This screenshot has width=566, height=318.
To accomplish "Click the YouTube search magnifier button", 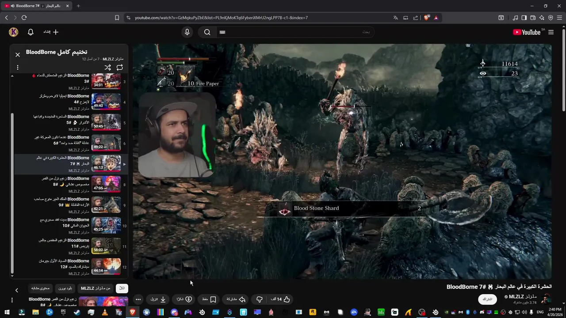I will click(207, 32).
